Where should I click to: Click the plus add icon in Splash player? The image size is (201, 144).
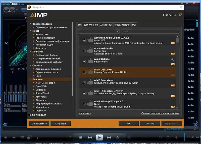pyautogui.click(x=6, y=137)
